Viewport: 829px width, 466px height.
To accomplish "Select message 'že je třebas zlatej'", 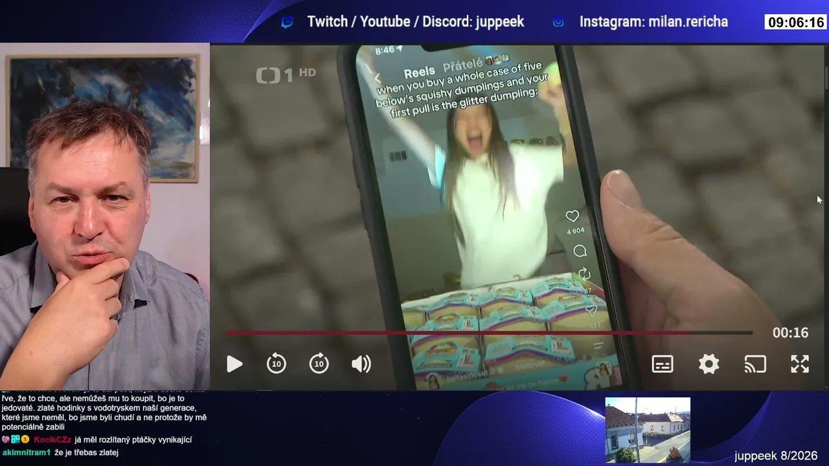I will [x=86, y=452].
